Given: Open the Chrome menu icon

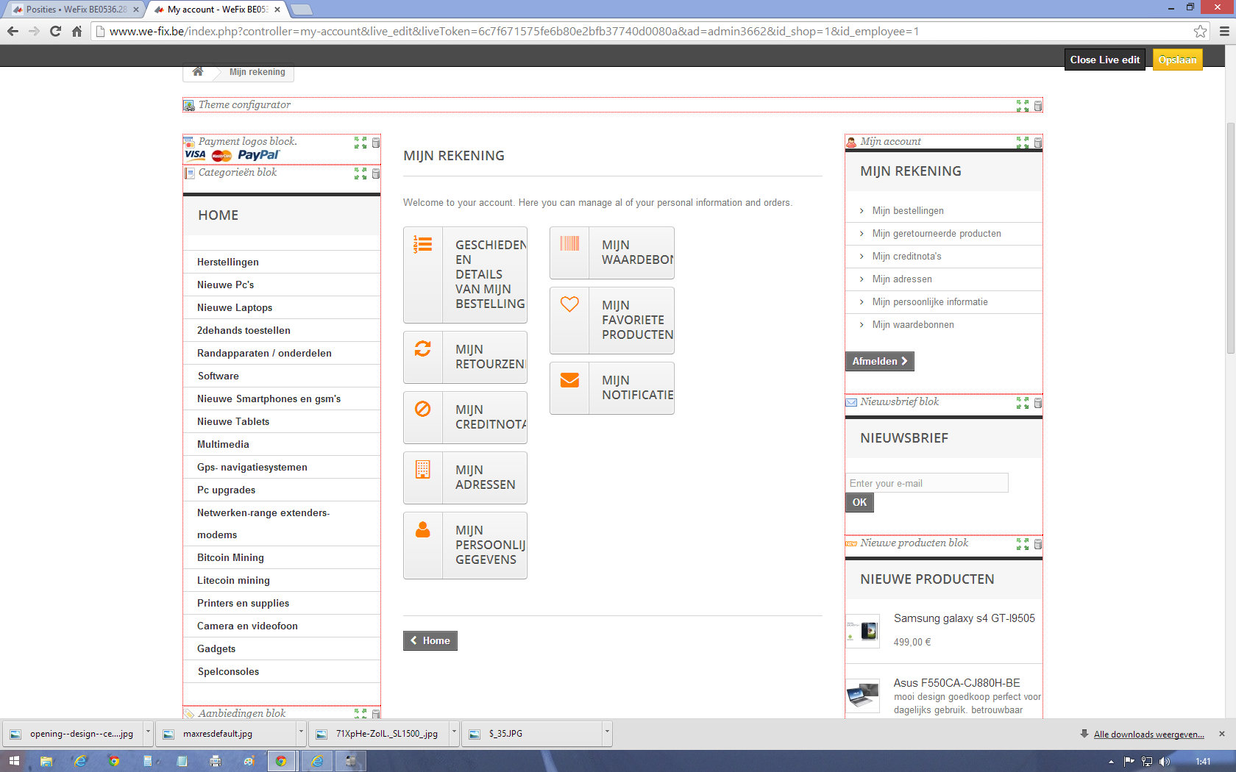Looking at the screenshot, I should (x=1224, y=31).
